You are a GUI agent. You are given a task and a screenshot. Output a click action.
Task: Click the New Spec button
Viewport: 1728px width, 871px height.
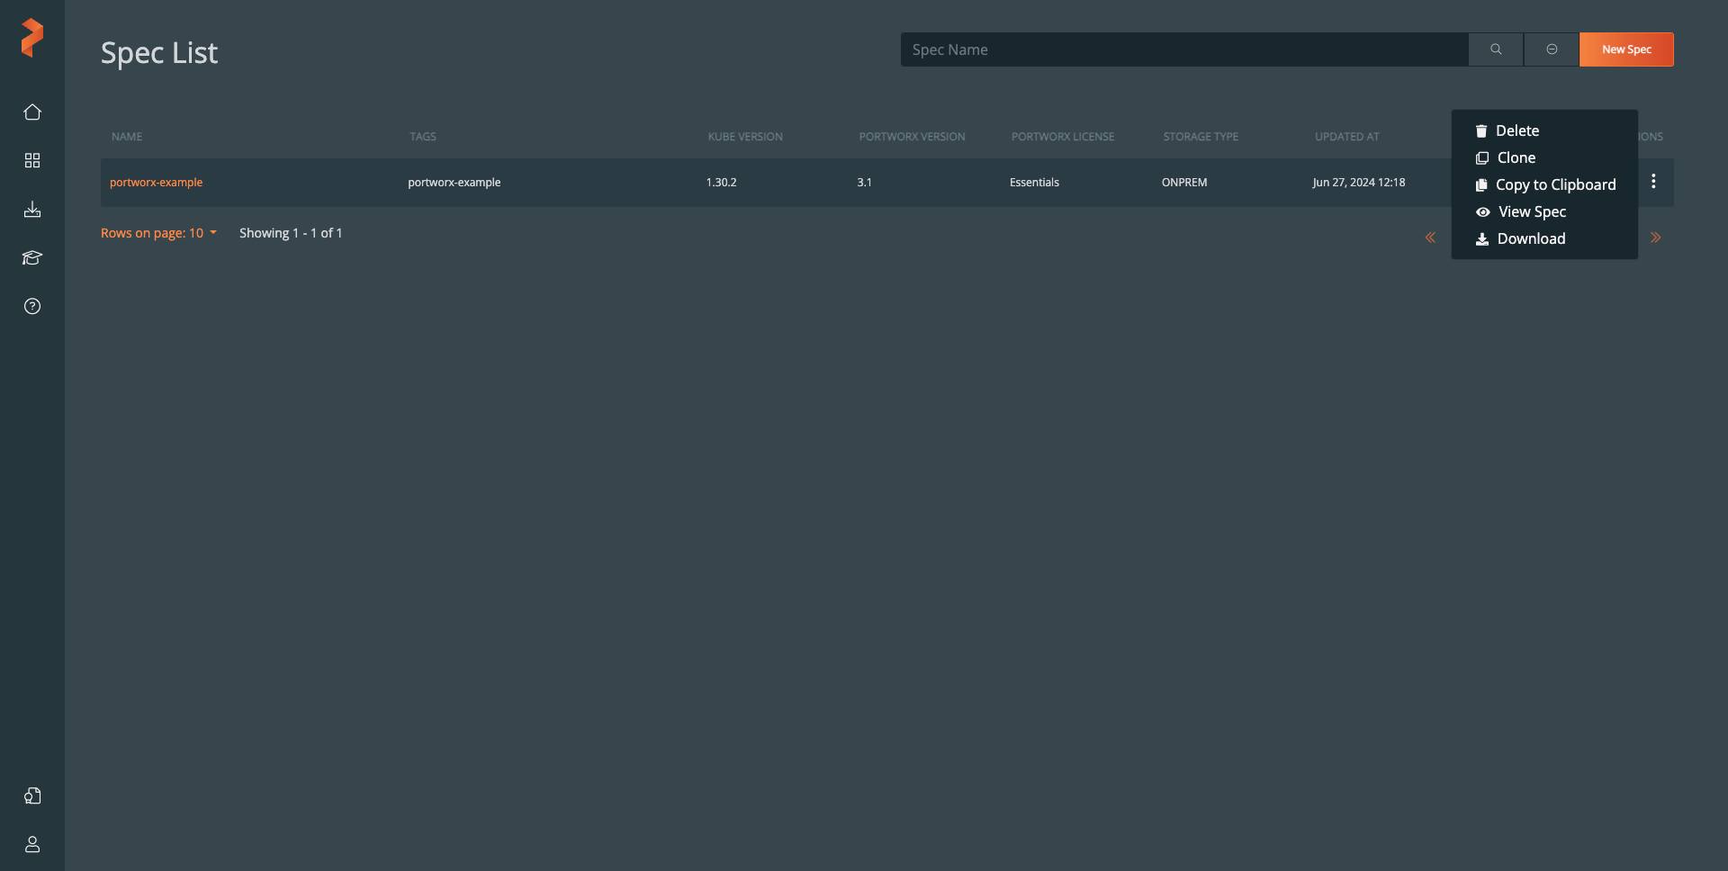[x=1625, y=49]
